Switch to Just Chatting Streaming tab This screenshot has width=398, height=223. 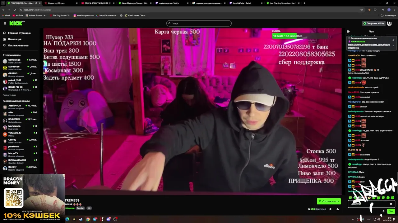(x=282, y=3)
